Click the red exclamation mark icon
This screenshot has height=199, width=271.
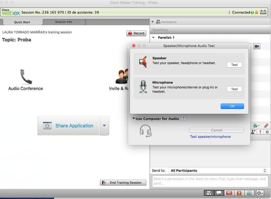click(x=260, y=132)
